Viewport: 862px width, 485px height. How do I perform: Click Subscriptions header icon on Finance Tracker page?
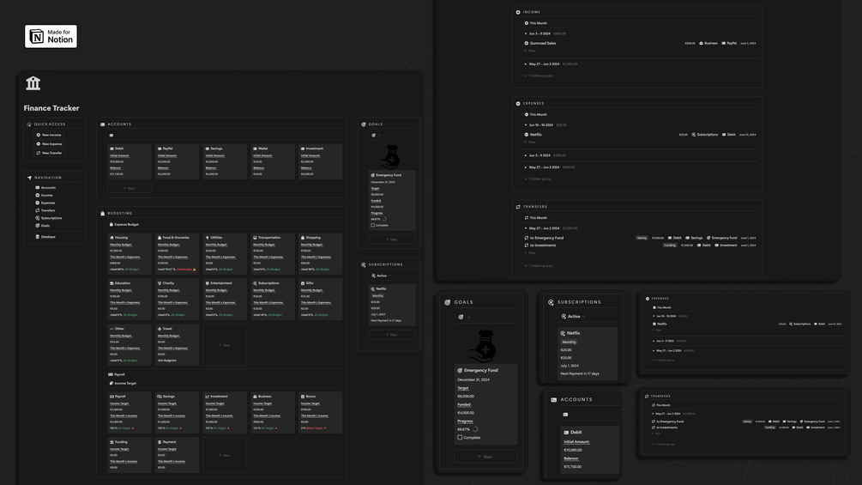(x=364, y=264)
